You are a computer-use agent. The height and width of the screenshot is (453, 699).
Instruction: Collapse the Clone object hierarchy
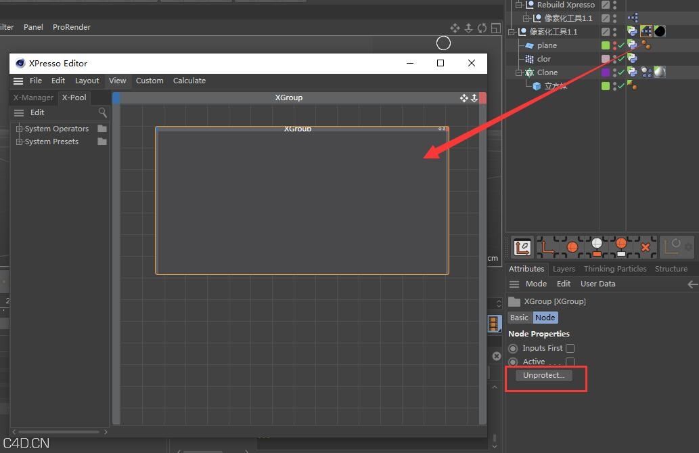520,72
